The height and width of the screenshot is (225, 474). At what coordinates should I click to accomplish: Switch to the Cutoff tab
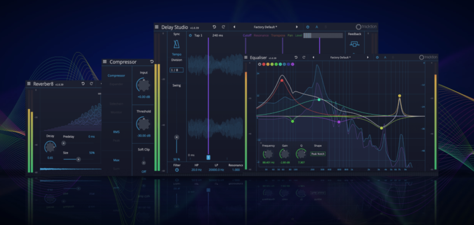[x=247, y=35]
